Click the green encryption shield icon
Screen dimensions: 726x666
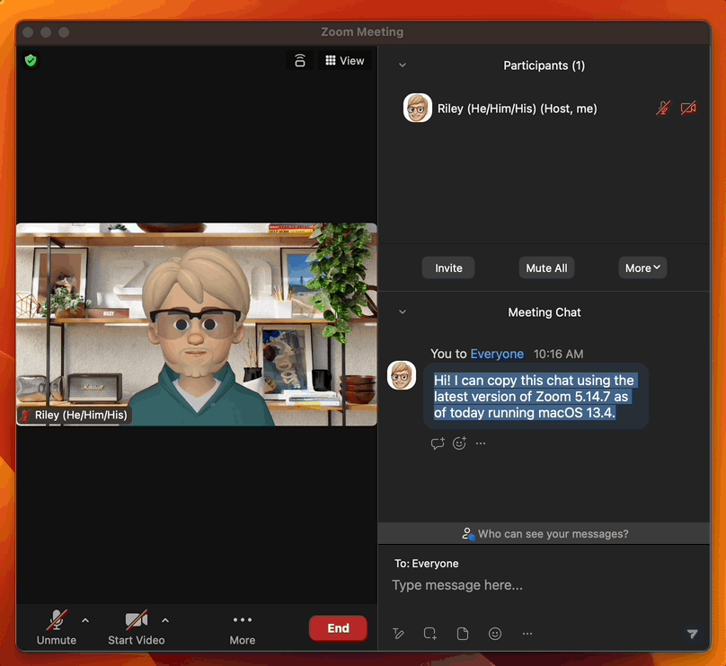pyautogui.click(x=31, y=60)
